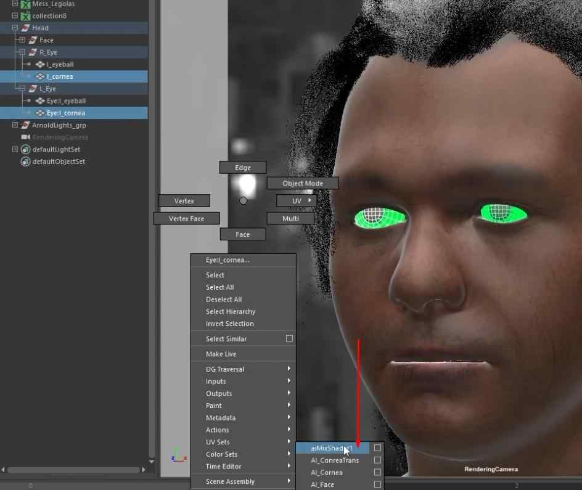
Task: Select Vertex Face marking option
Action: (x=186, y=218)
